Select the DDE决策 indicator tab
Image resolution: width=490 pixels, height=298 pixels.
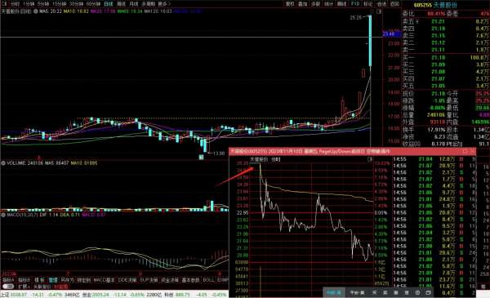point(127,280)
